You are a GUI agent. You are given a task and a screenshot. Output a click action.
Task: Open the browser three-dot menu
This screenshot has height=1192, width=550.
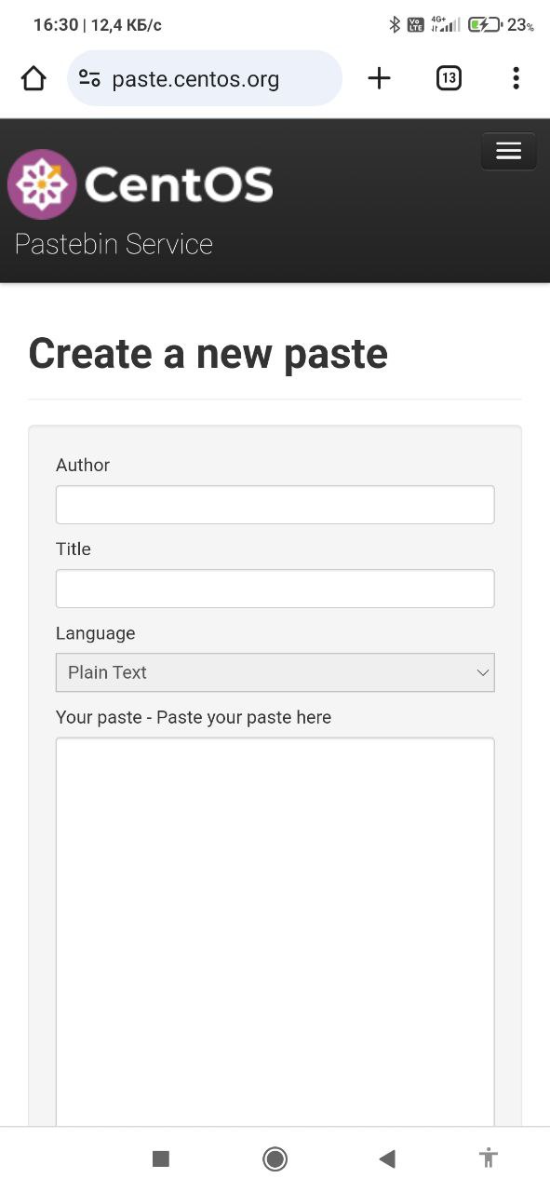click(516, 78)
